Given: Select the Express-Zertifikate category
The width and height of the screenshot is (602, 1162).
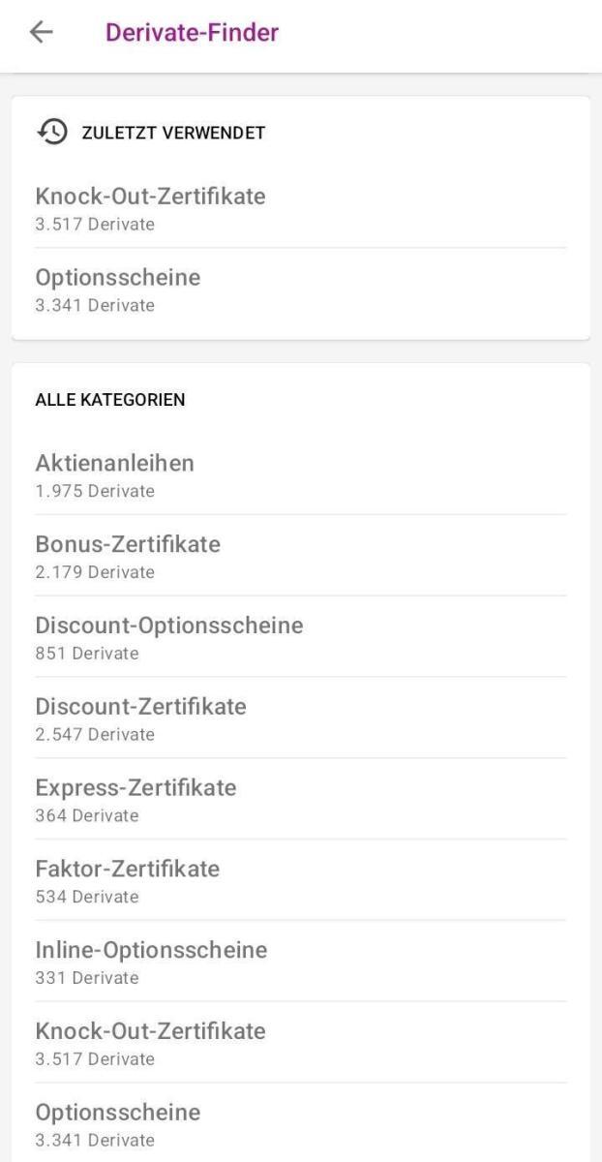Looking at the screenshot, I should pos(135,787).
